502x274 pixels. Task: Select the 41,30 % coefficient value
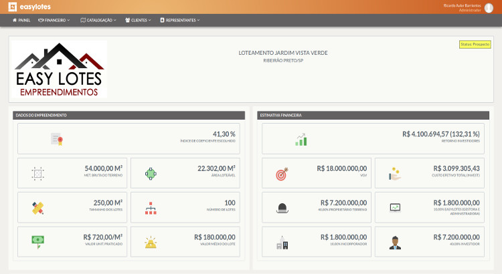coord(224,134)
